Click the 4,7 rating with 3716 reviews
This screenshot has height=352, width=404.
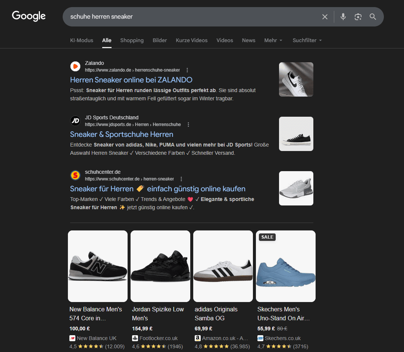click(283, 346)
